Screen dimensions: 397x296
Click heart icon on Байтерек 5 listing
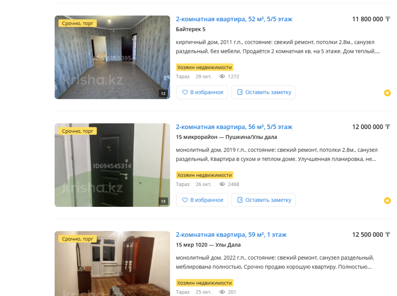185,92
